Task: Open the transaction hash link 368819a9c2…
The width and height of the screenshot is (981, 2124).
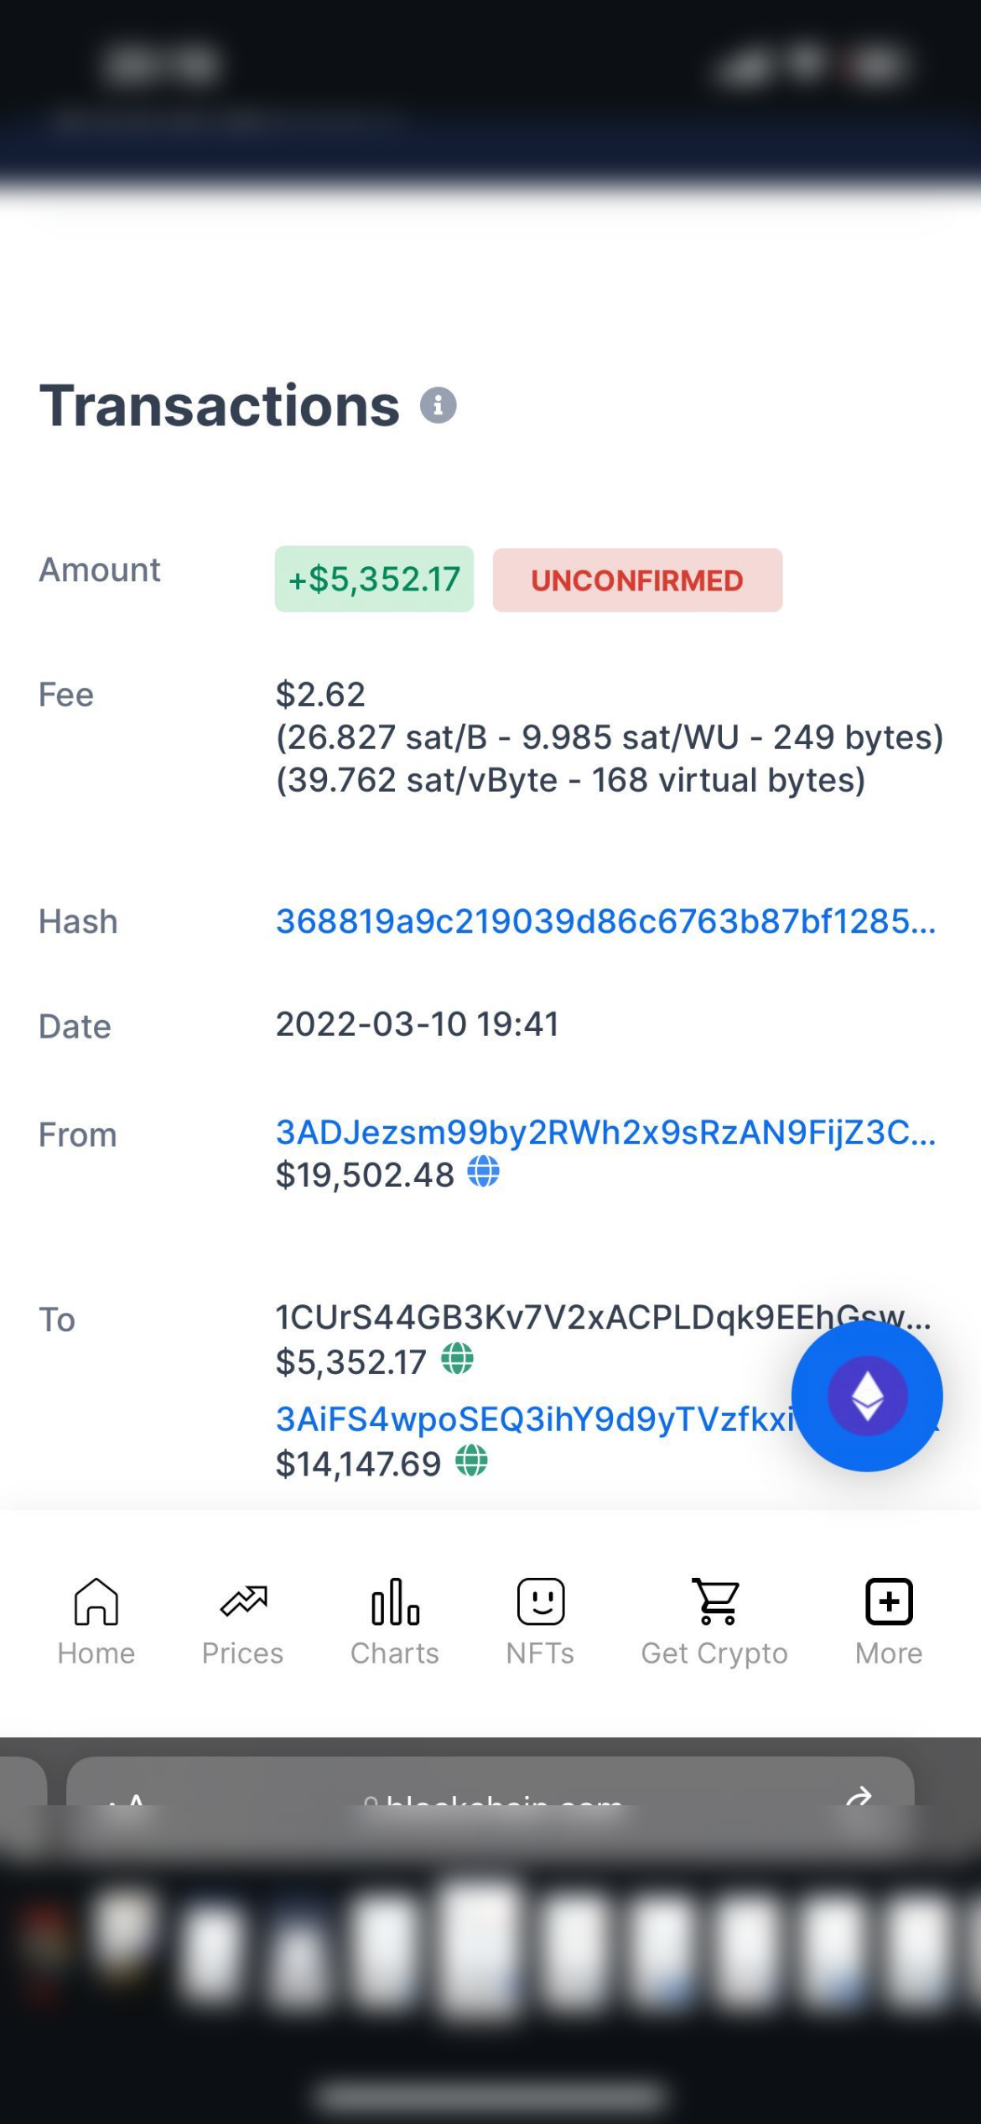Action: (605, 921)
